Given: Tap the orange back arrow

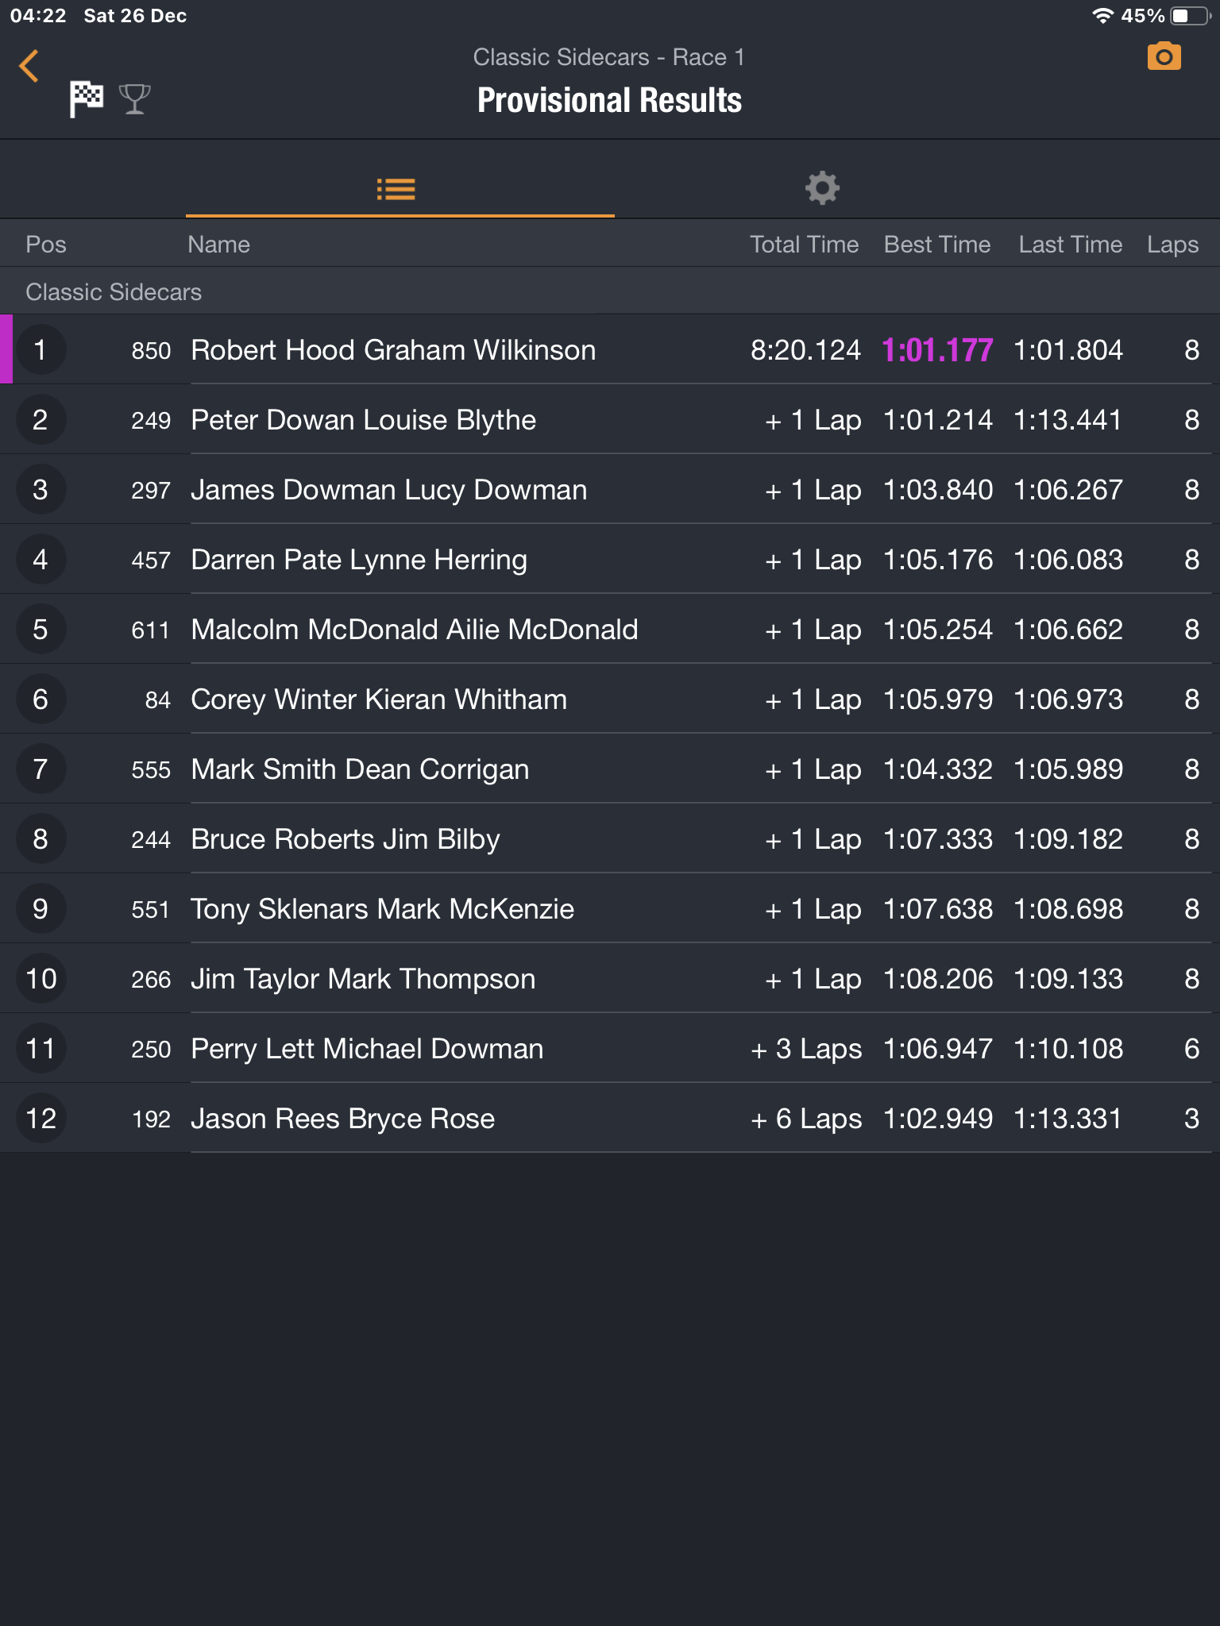Looking at the screenshot, I should point(29,67).
